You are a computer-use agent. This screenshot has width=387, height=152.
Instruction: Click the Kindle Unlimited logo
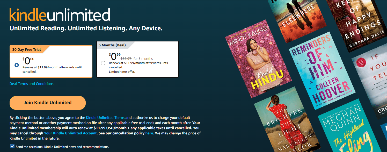(60, 15)
